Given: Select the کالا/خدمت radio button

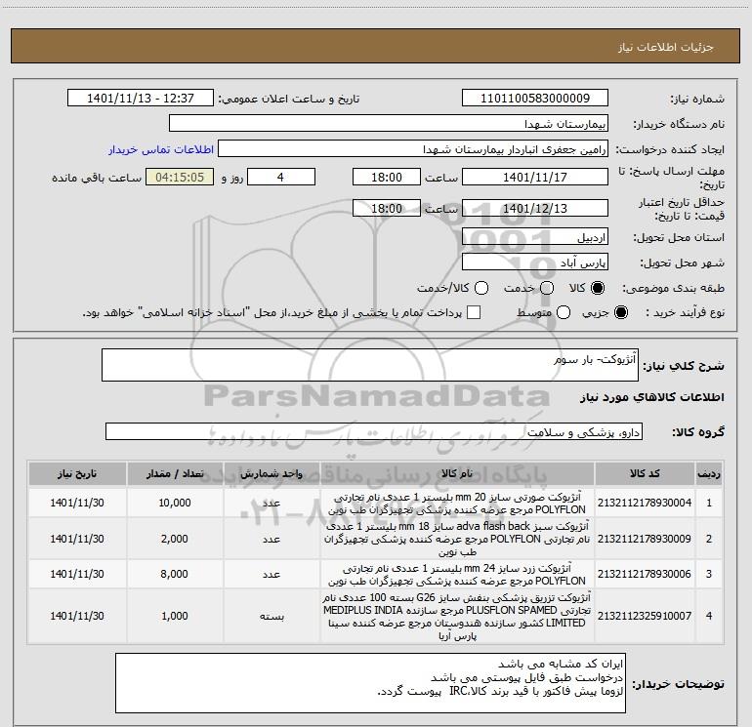Looking at the screenshot, I should (481, 288).
